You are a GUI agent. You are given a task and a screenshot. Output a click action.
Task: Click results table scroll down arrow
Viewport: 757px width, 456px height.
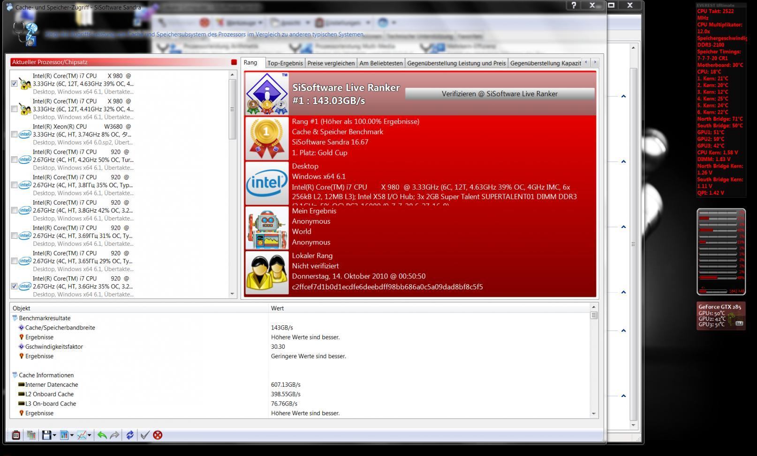594,413
